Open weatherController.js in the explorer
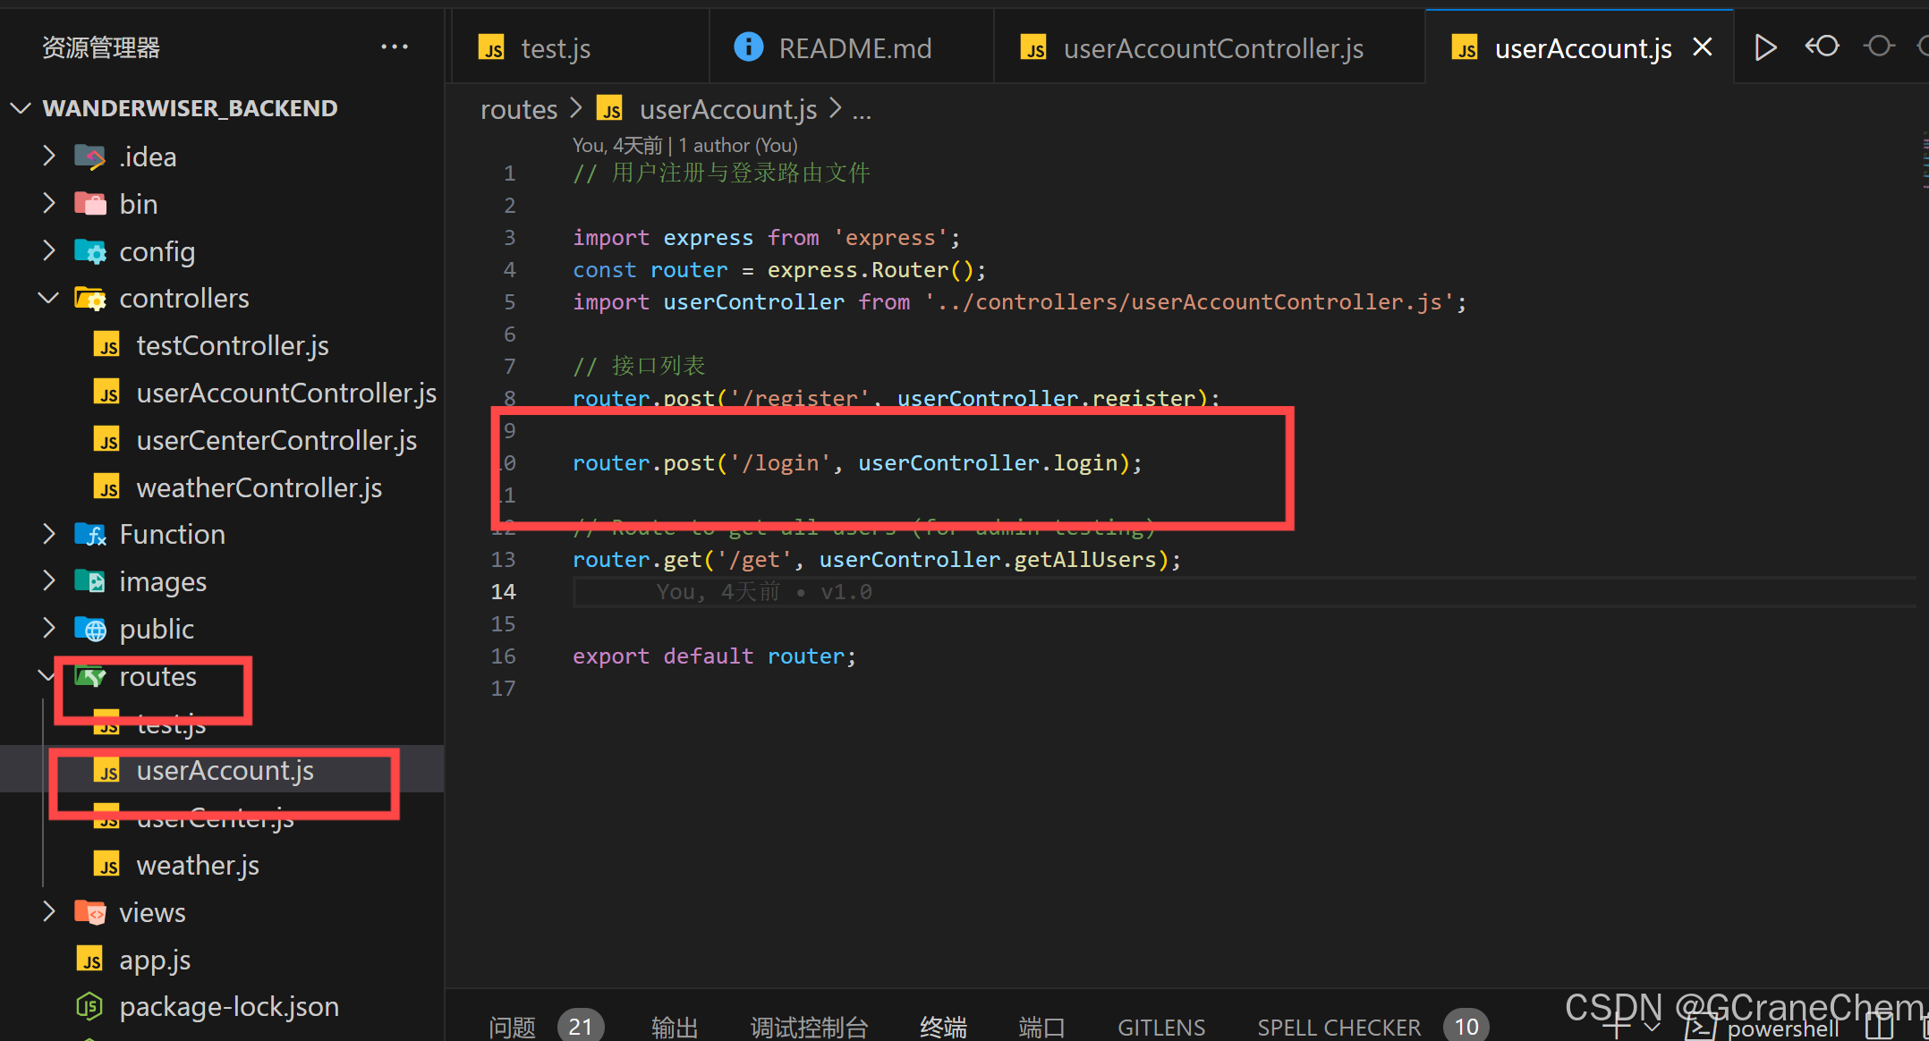 click(259, 487)
